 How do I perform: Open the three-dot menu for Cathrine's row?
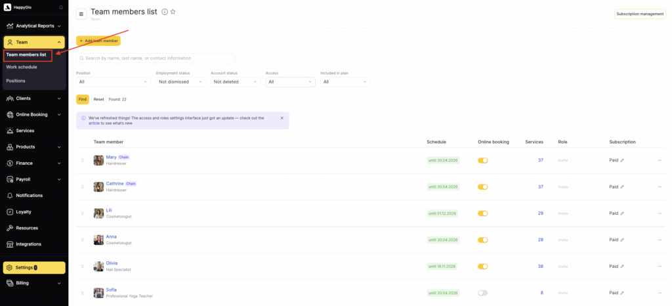pos(660,186)
